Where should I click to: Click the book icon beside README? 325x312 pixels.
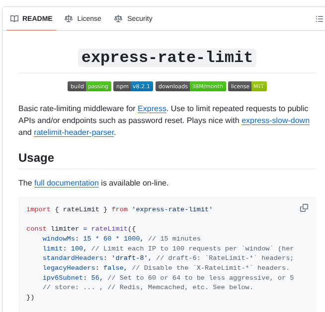tap(14, 19)
